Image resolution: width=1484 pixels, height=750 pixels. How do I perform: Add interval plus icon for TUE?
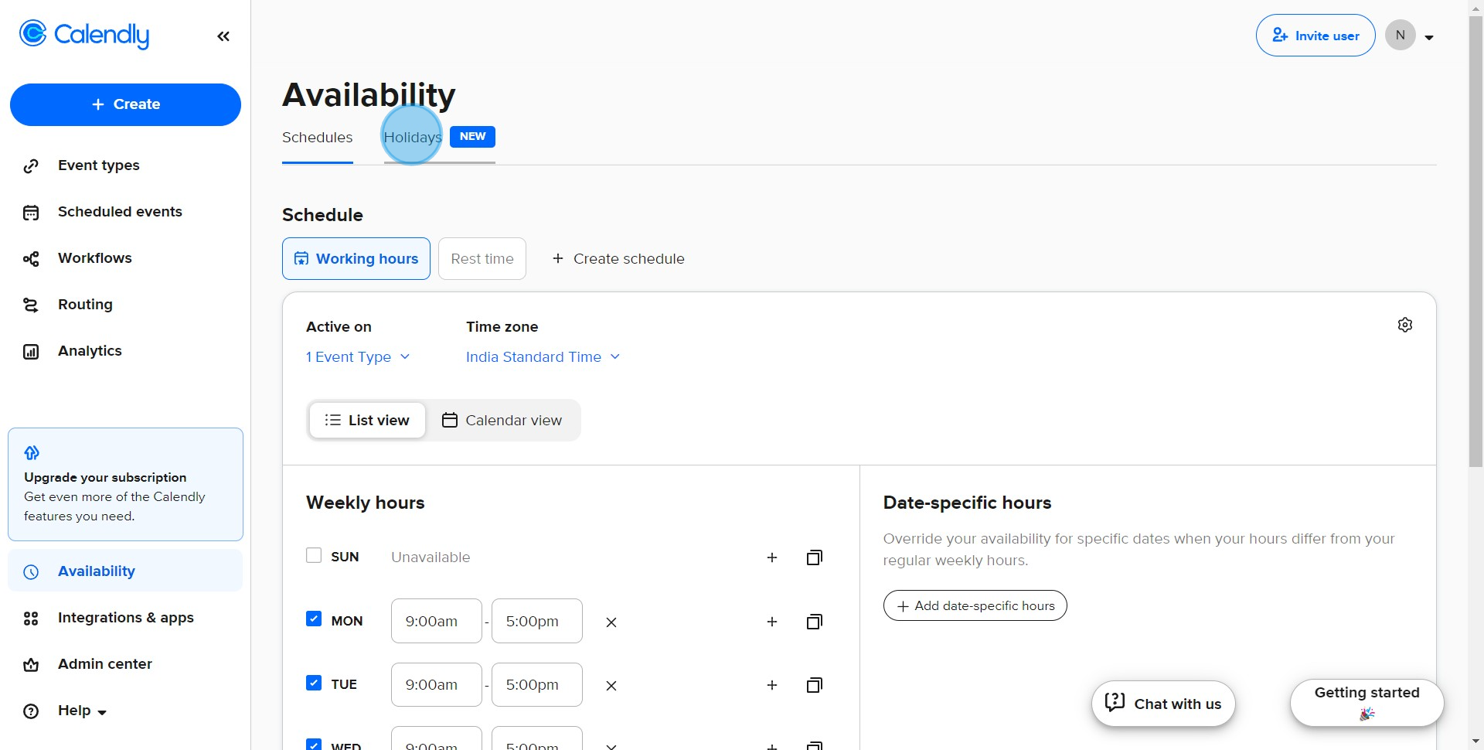point(771,685)
